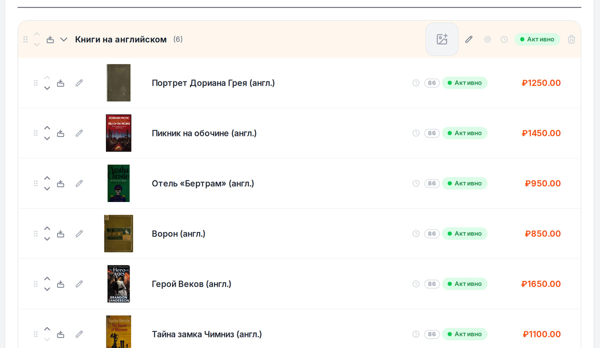This screenshot has height=348, width=600.
Task: Toggle «Портрет Дориана Грея» active status
Action: pos(464,83)
